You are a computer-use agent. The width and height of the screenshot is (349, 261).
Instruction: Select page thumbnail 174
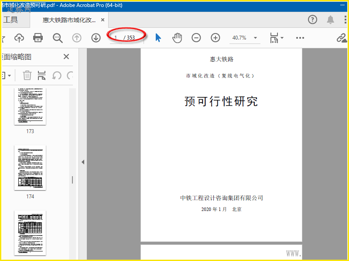point(30,168)
